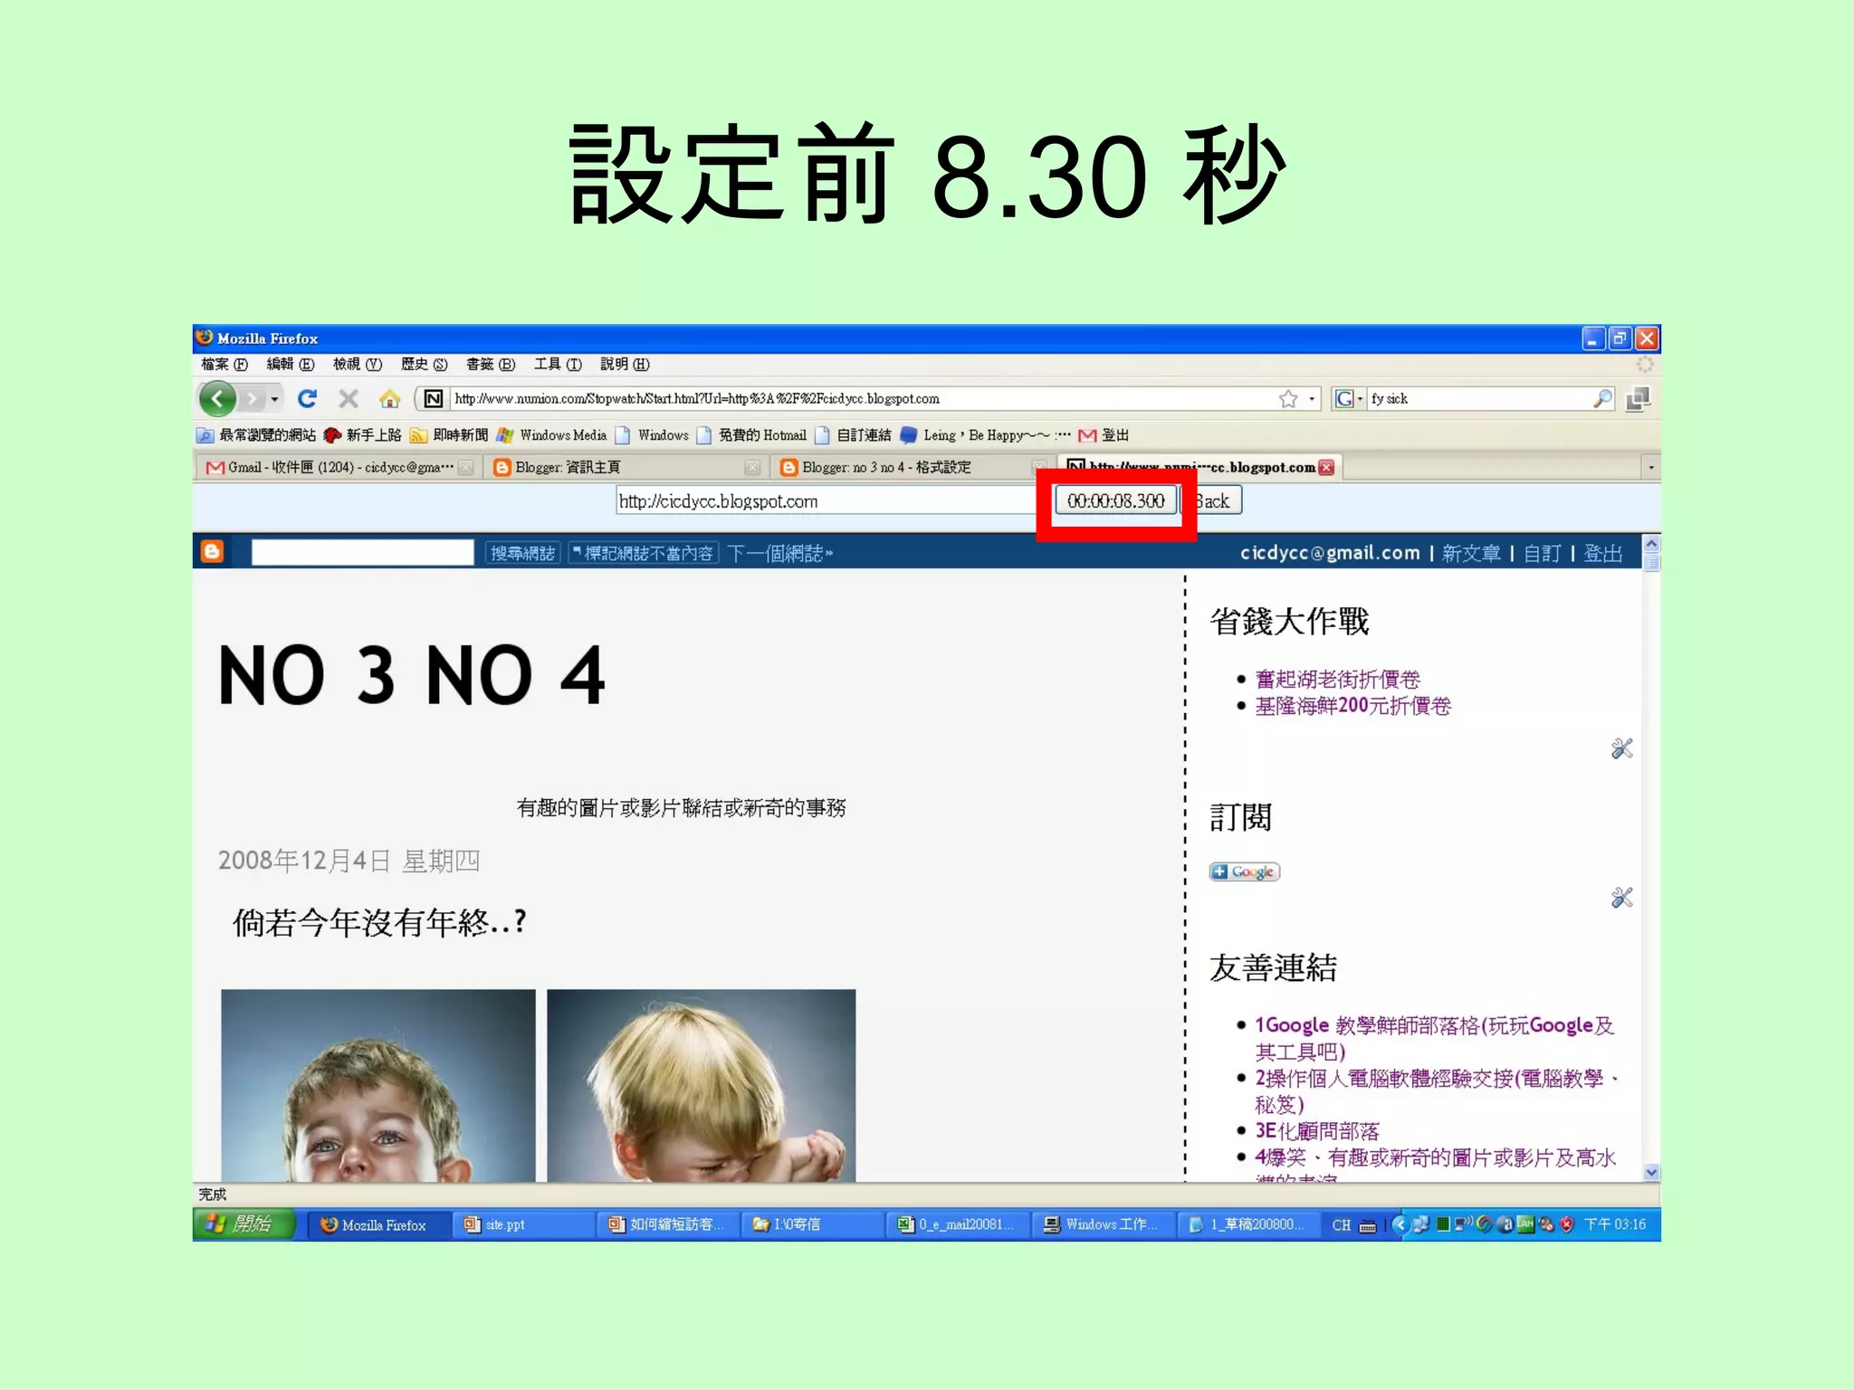Click the crying boy photo thumbnail
1854x1390 pixels.
[377, 1085]
